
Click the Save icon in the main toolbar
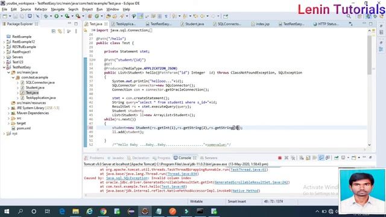click(15, 16)
